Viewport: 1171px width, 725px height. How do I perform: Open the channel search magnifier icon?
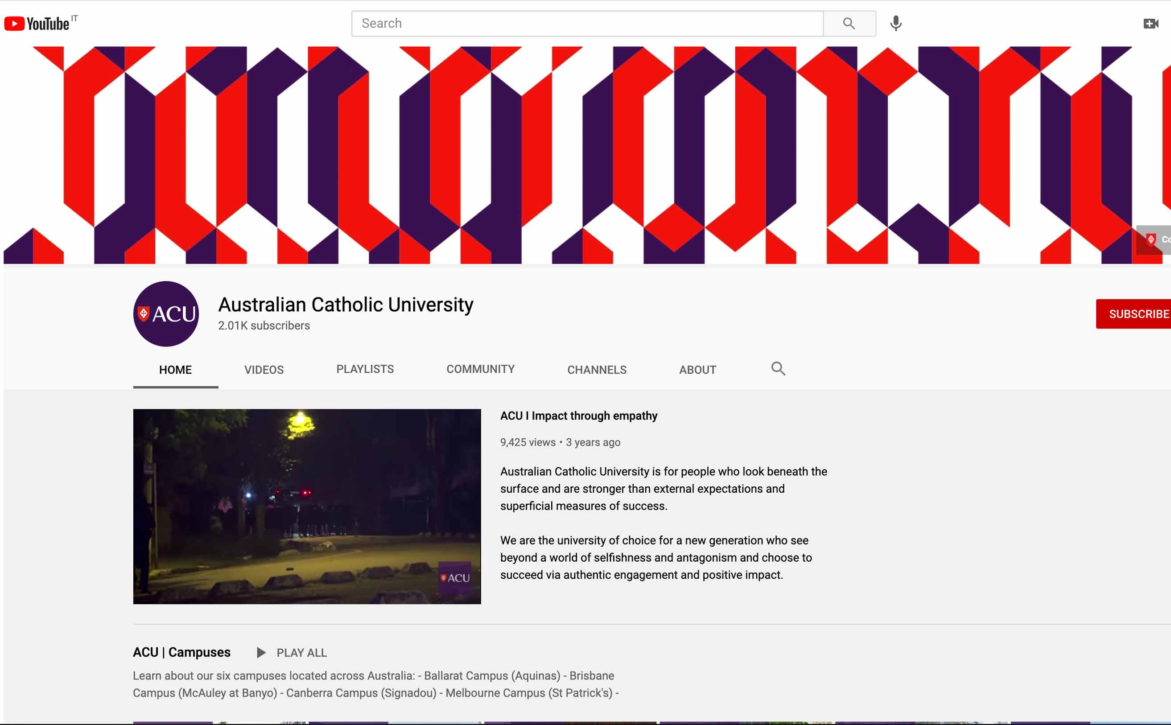[778, 369]
